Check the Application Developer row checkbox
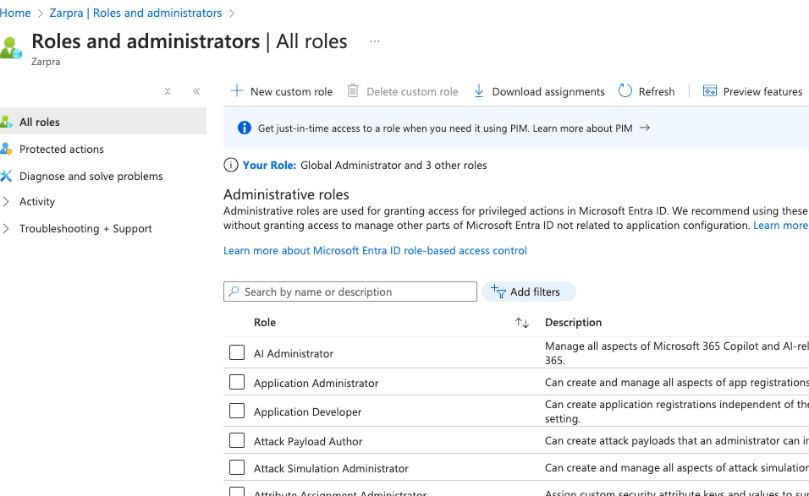This screenshot has height=496, width=809. [x=237, y=411]
